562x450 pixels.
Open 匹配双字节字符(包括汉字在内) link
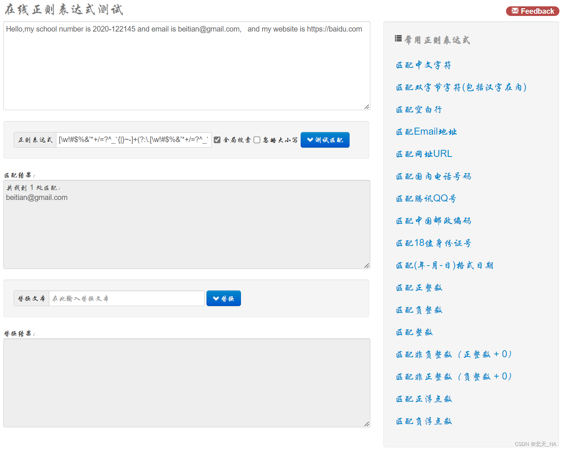point(461,88)
